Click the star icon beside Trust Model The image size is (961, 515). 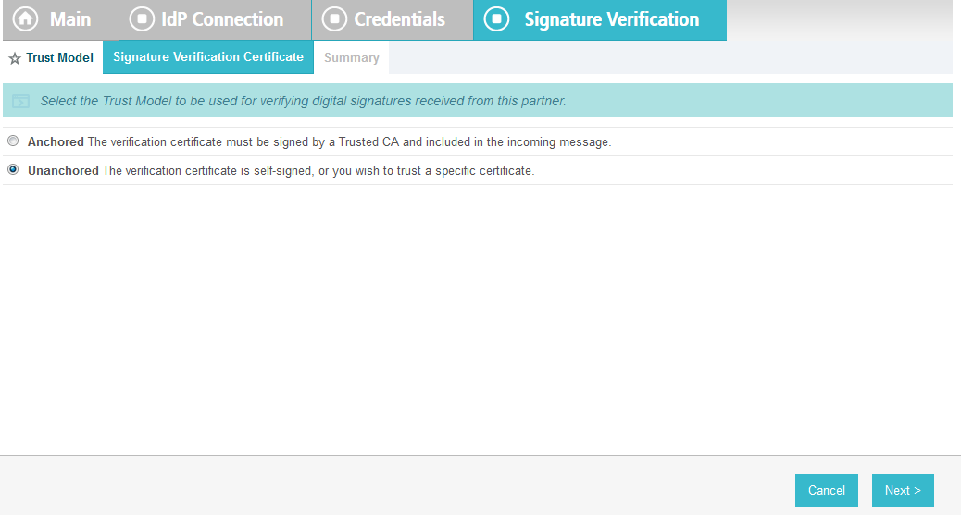(x=15, y=58)
